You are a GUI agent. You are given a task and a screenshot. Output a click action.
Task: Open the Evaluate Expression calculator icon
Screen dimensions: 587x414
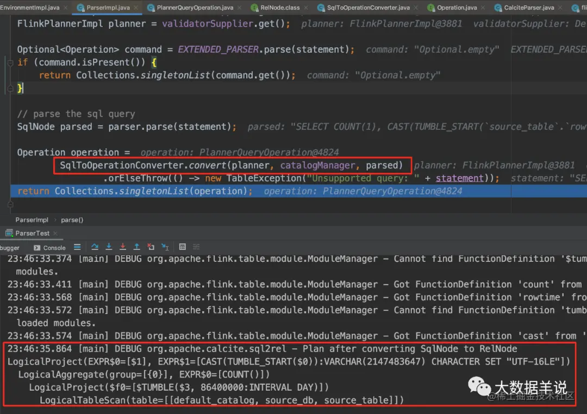(182, 247)
